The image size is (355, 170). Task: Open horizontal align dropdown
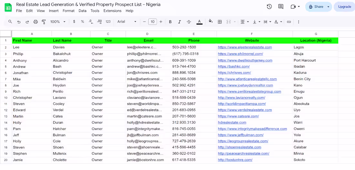(245, 22)
